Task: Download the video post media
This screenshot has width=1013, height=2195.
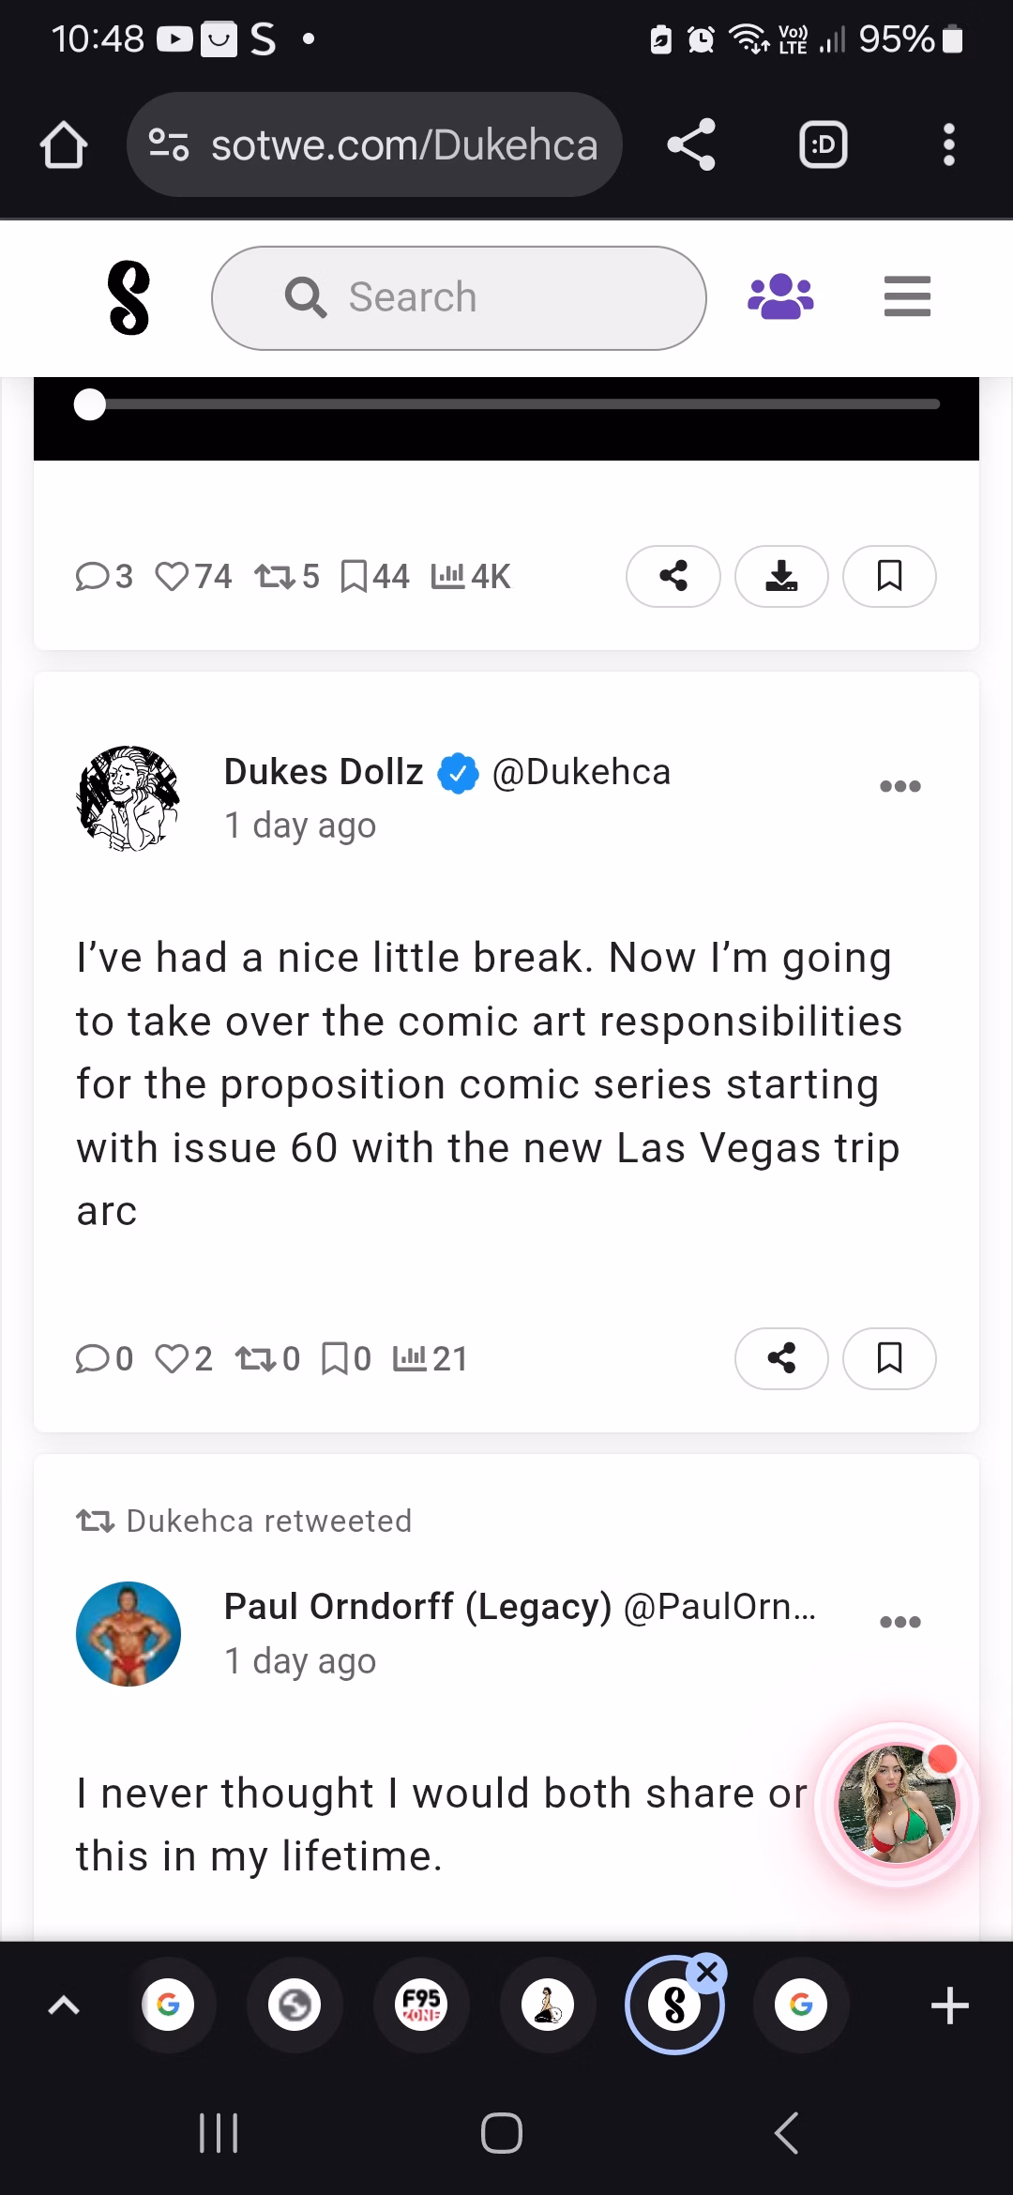Action: tap(781, 576)
